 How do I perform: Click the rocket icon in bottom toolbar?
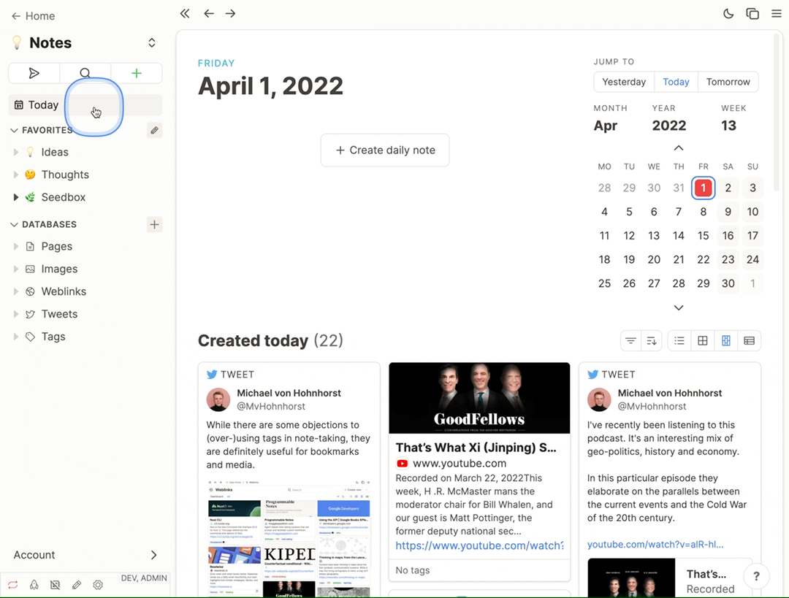point(34,585)
